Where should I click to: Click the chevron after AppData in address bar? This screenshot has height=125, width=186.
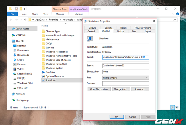pyautogui.click(x=46, y=20)
